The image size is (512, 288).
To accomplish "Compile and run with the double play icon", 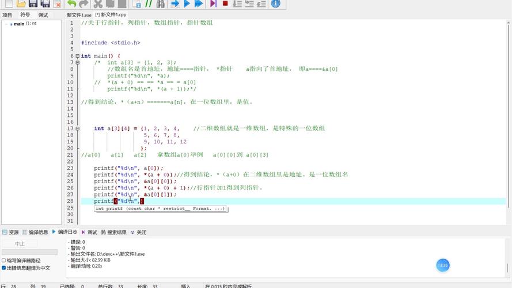I will click(x=199, y=3).
